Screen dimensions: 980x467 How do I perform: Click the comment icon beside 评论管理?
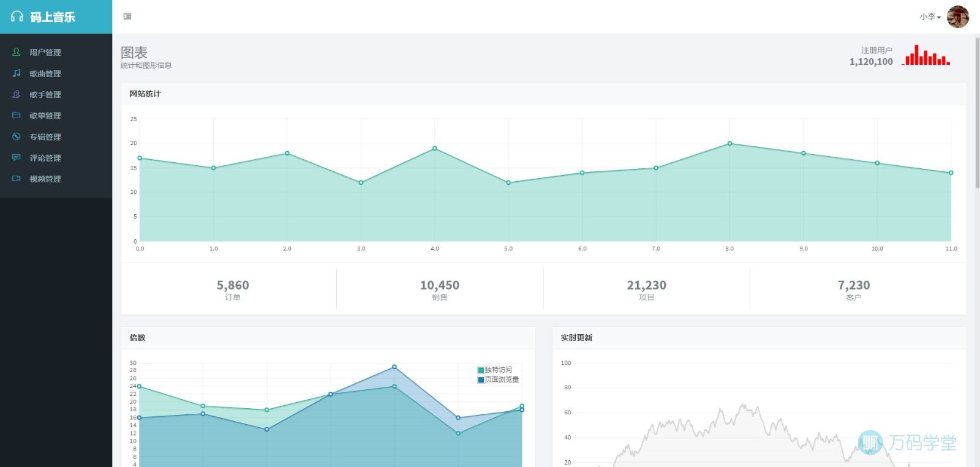(17, 157)
